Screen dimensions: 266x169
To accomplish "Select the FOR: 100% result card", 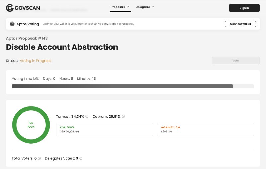I will [104, 129].
